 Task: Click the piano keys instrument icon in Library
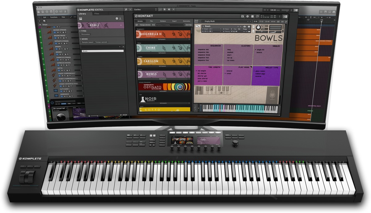point(81,19)
